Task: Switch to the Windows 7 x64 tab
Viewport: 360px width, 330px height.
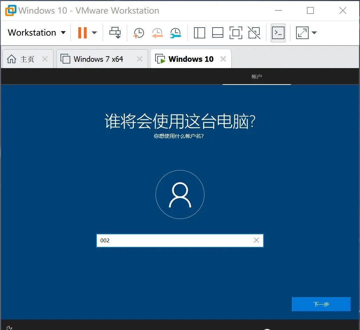Action: pos(98,59)
